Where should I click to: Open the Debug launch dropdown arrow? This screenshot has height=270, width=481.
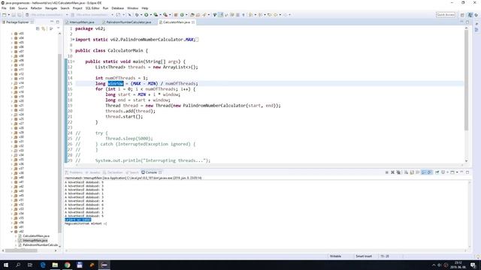(141, 15)
